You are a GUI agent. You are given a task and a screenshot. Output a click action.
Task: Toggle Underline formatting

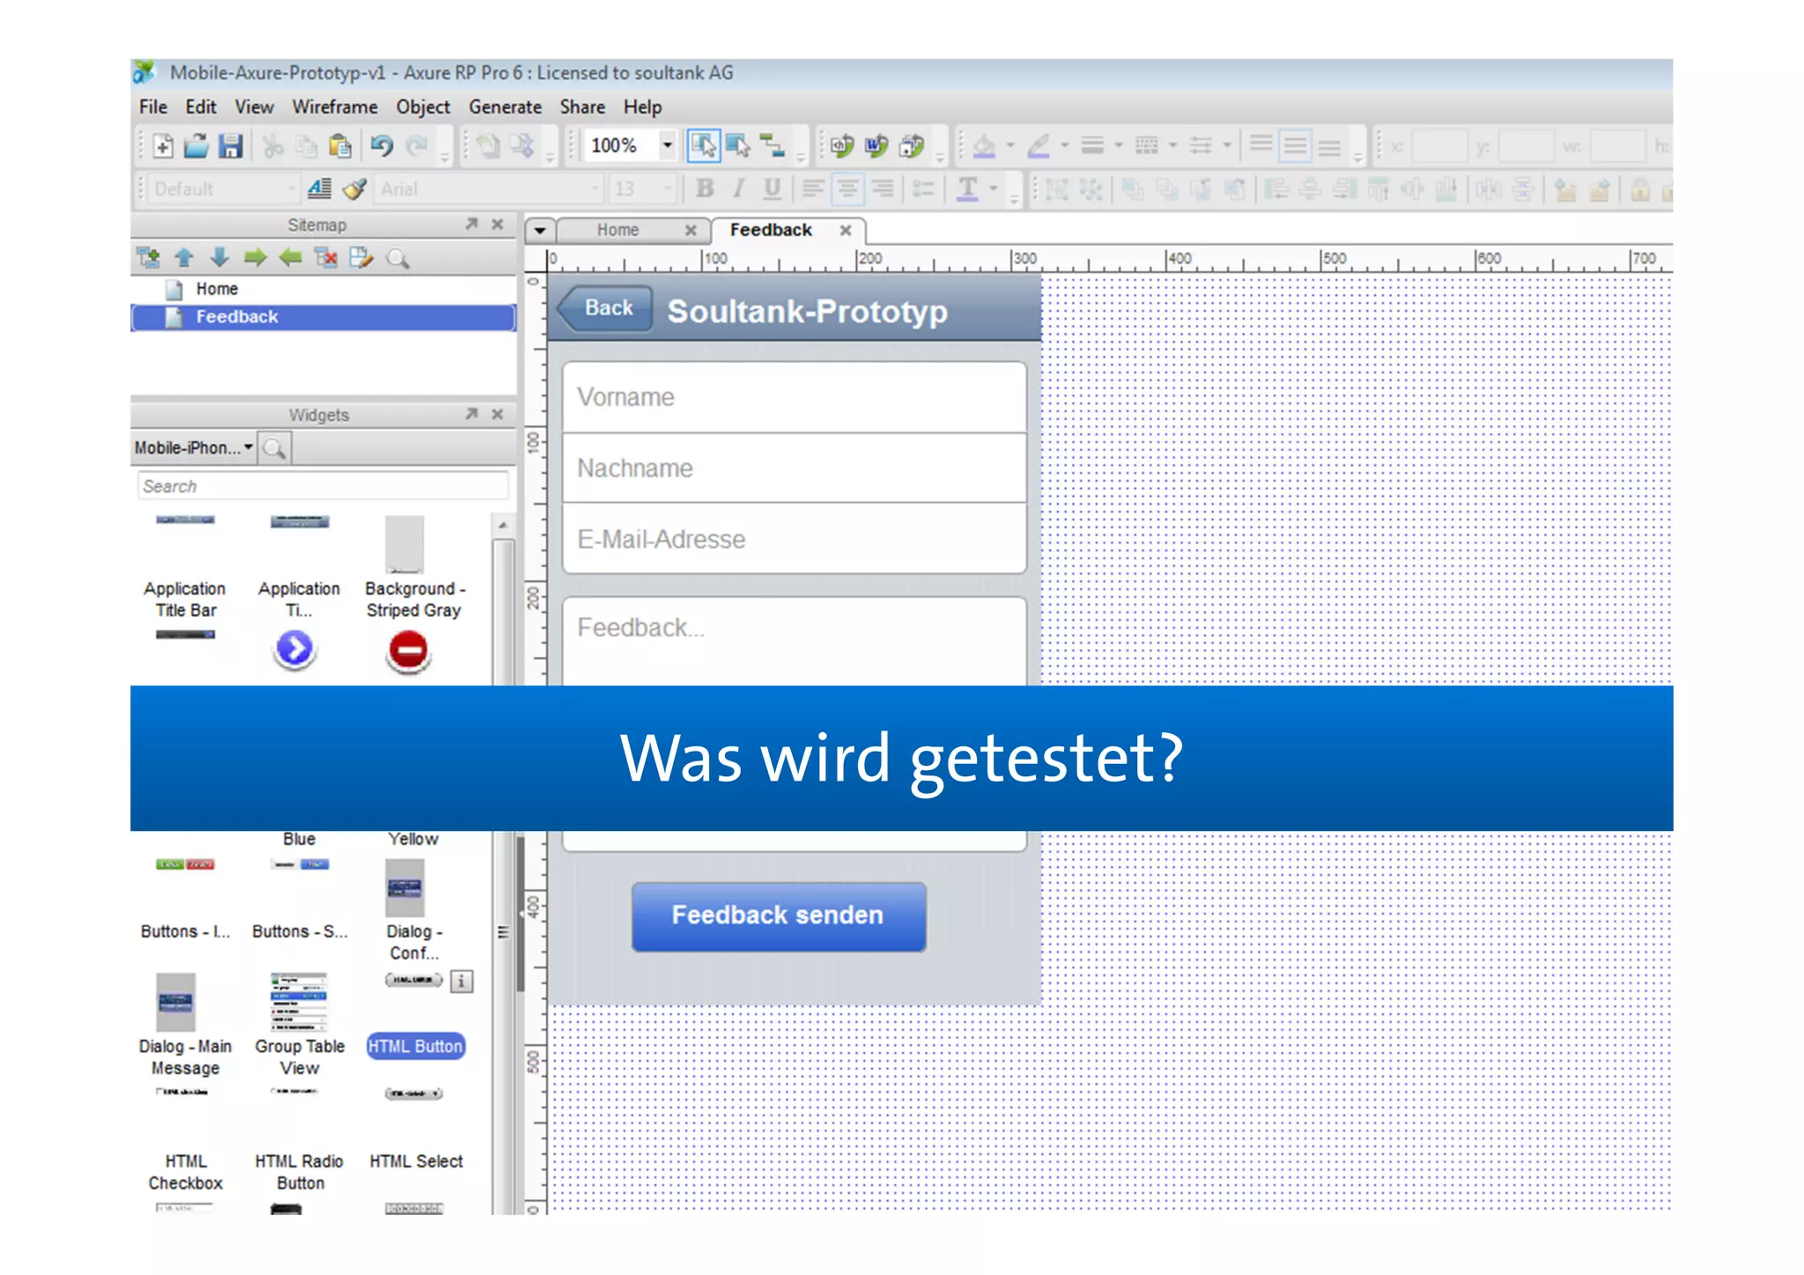pyautogui.click(x=772, y=189)
